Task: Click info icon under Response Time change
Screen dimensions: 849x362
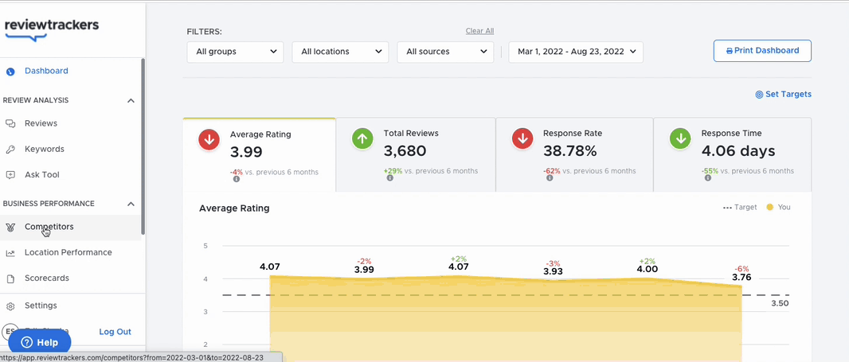Action: click(x=708, y=178)
